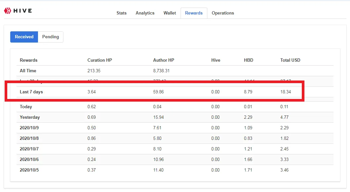Click Yesterday's HBD value 2.29
This screenshot has width=350, height=192.
click(248, 117)
